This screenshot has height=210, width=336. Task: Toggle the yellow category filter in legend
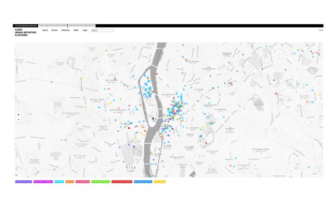coord(159,182)
